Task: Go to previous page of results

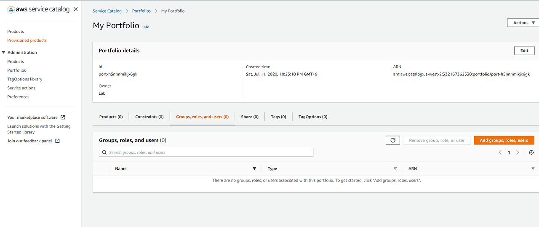Action: [500, 152]
